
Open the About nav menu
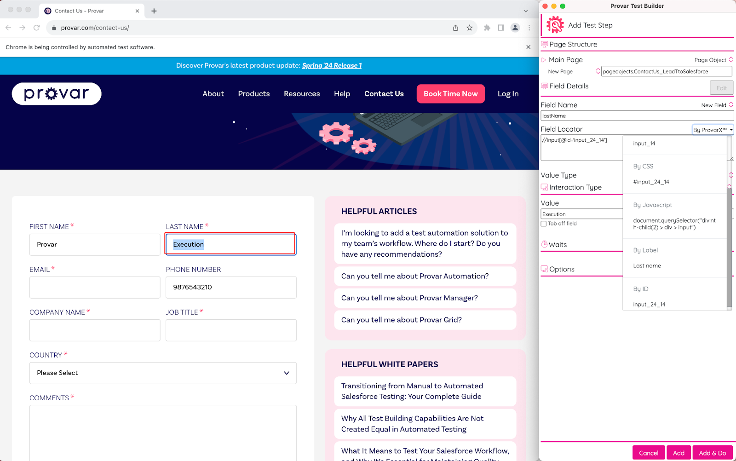(x=213, y=94)
